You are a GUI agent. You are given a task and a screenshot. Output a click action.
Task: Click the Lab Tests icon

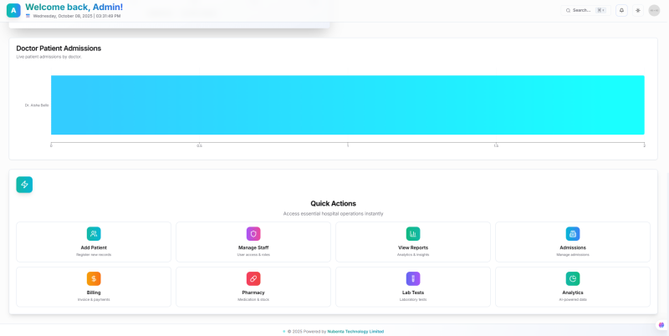(413, 278)
